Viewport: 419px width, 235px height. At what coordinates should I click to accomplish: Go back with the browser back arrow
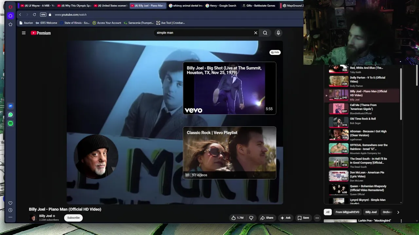pos(20,15)
